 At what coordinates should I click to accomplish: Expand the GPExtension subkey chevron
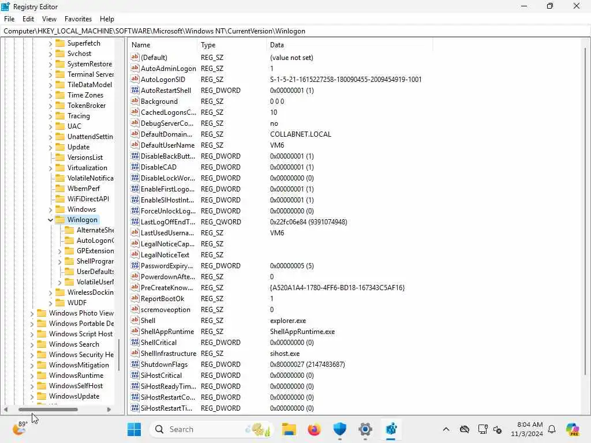tap(59, 251)
